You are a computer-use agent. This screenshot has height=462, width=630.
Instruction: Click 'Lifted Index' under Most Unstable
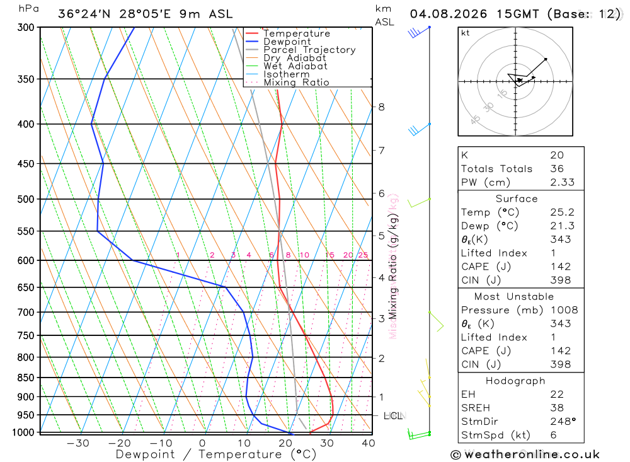(494, 337)
